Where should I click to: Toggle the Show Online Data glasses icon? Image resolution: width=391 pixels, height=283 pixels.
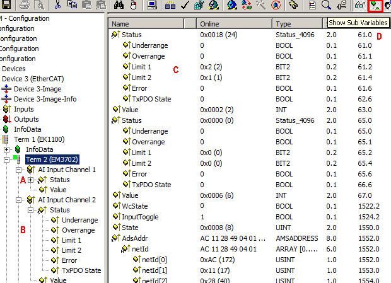(x=360, y=4)
